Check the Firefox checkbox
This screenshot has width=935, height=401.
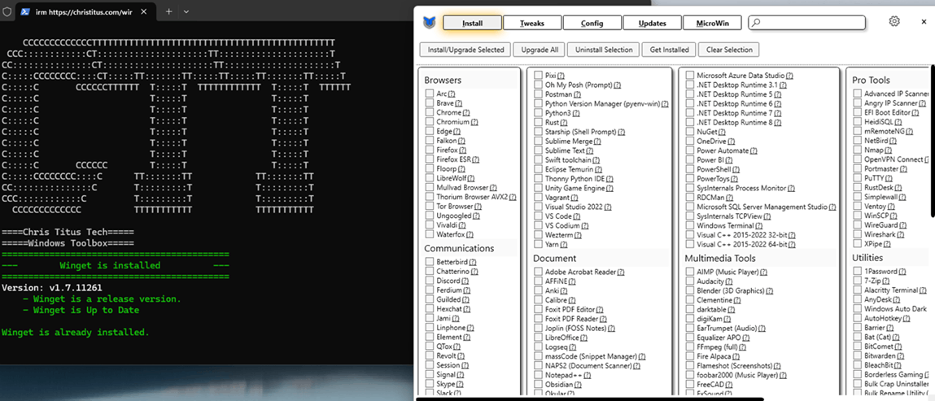tap(429, 150)
